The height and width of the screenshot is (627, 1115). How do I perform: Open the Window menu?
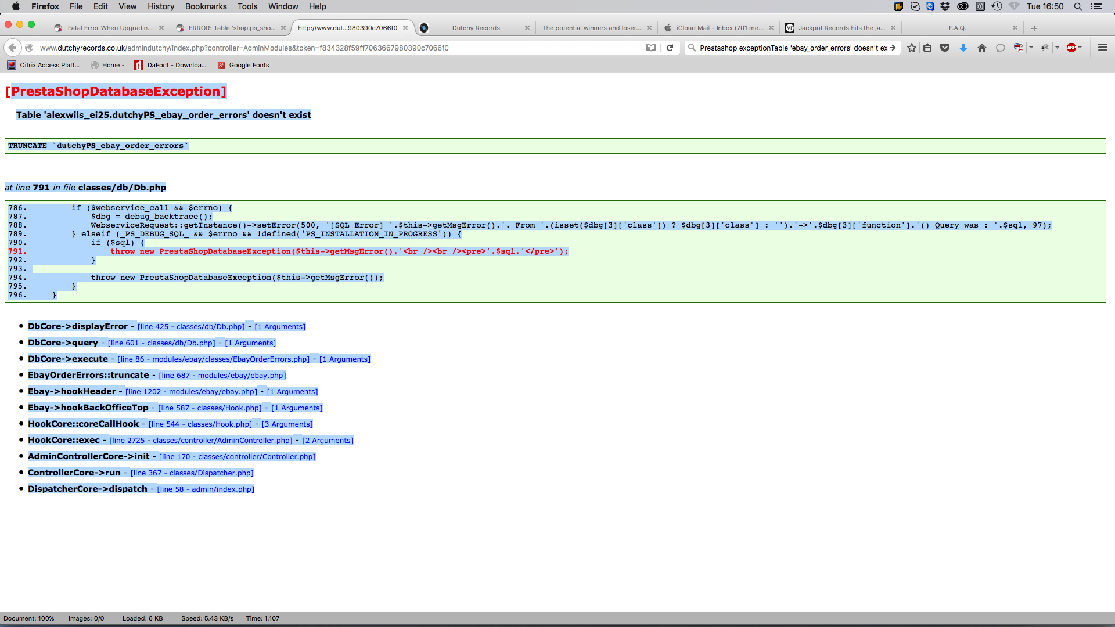point(283,6)
